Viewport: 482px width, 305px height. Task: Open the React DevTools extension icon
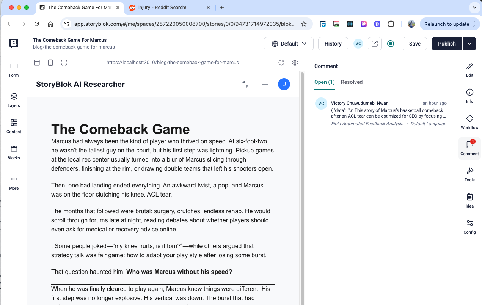(350, 24)
